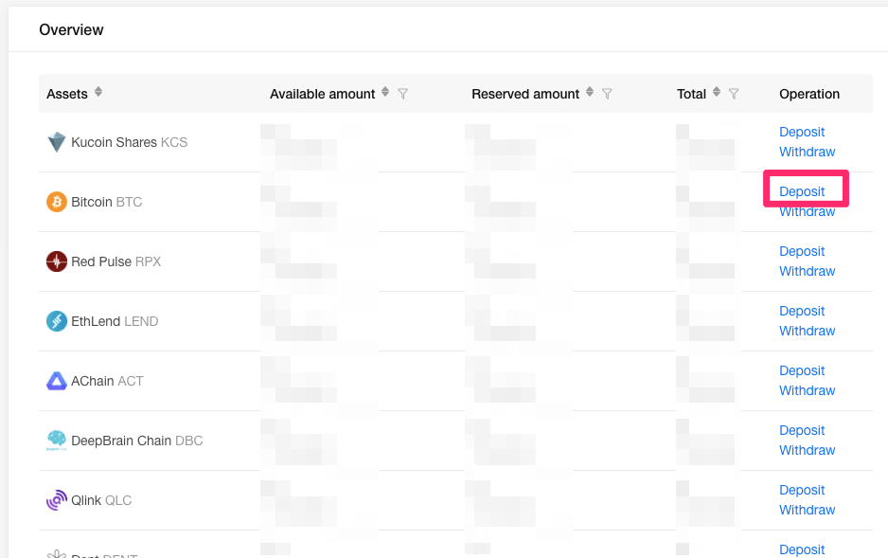This screenshot has height=558, width=888.
Task: Select the DeepBrain Chain DBC name
Action: (137, 441)
